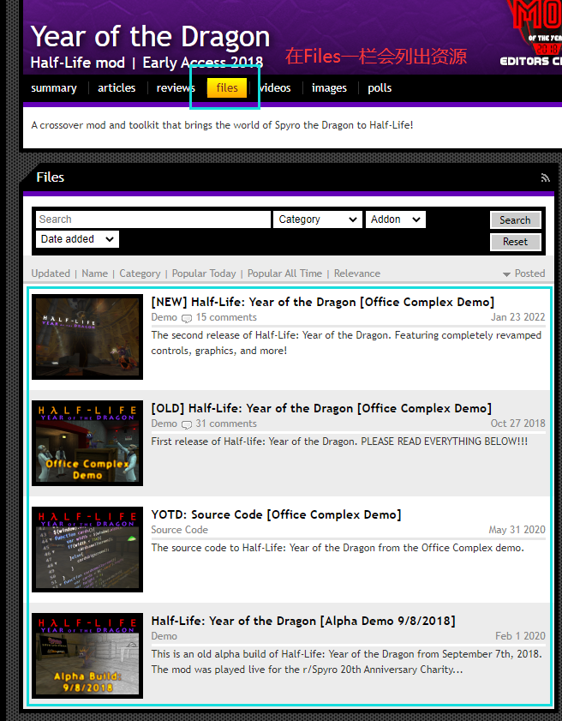Switch to the videos tab
Screen dimensions: 562x721
(275, 87)
